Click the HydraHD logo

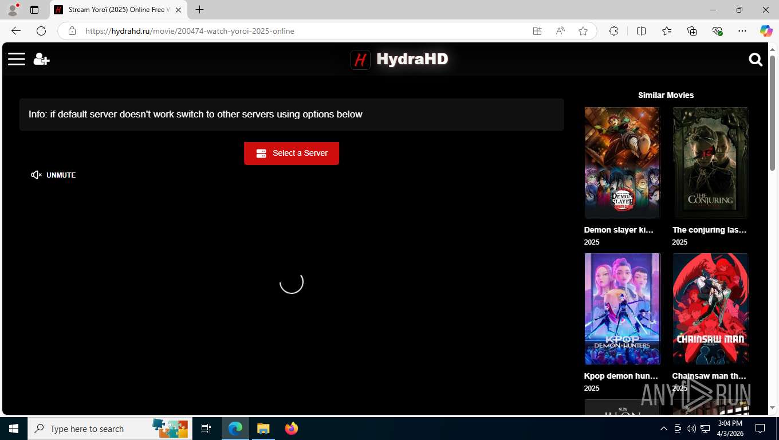400,59
